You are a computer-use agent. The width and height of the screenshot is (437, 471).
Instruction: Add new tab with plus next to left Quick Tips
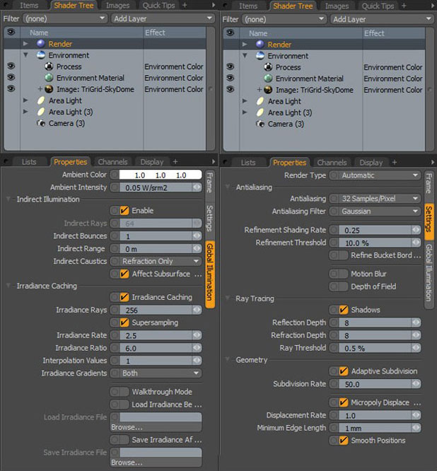coord(185,5)
